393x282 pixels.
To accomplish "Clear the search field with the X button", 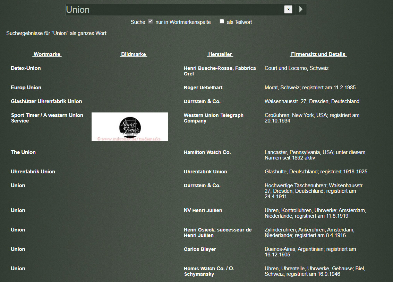I will coord(288,9).
